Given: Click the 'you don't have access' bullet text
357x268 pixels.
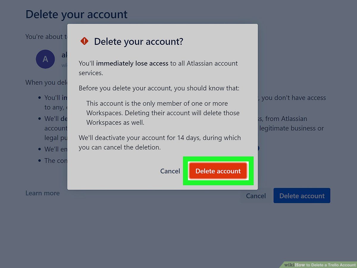Looking at the screenshot, I should pyautogui.click(x=294, y=98).
